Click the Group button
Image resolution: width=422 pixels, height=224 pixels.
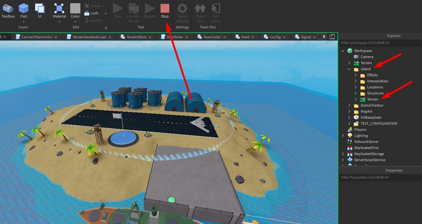pos(94,6)
